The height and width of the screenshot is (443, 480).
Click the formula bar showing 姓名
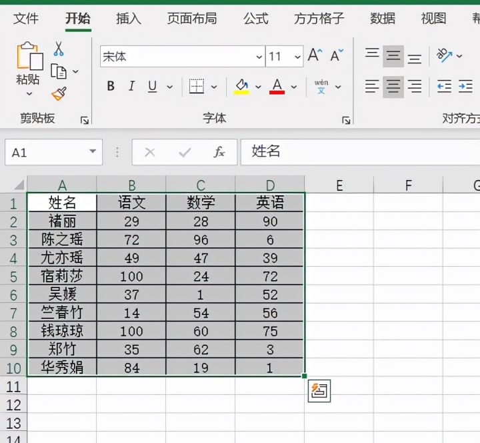[x=360, y=152]
